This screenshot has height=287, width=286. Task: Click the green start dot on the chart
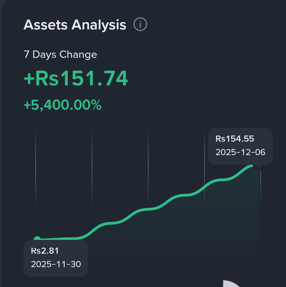point(37,238)
